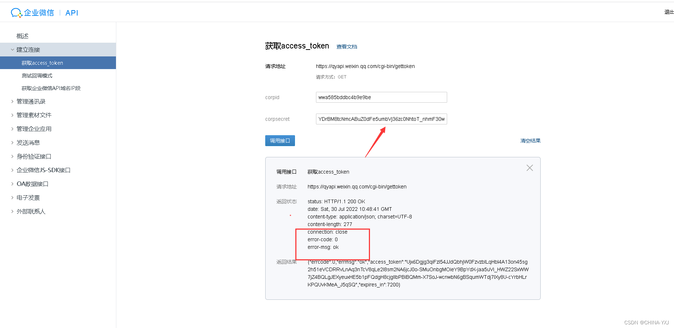Click the connection: close line
The width and height of the screenshot is (674, 328).
328,232
